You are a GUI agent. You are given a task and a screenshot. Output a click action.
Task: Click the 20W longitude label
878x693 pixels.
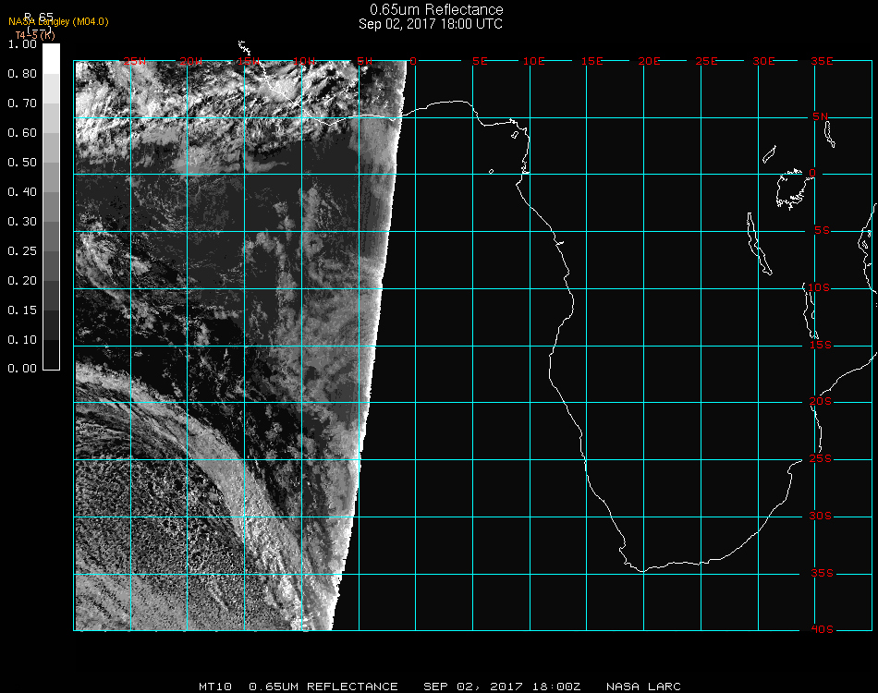191,61
